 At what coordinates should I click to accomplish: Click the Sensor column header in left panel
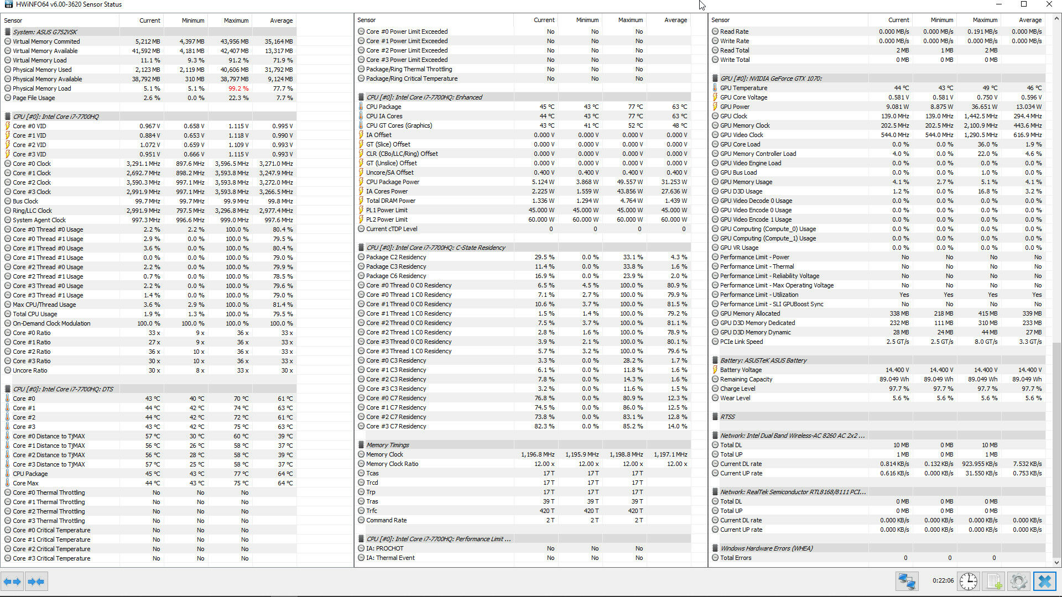(60, 20)
